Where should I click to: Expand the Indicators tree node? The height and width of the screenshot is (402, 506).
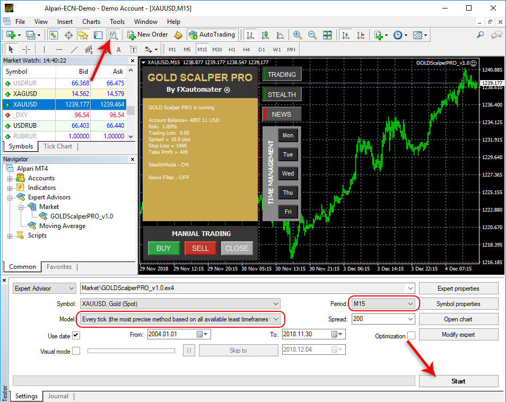[x=10, y=188]
